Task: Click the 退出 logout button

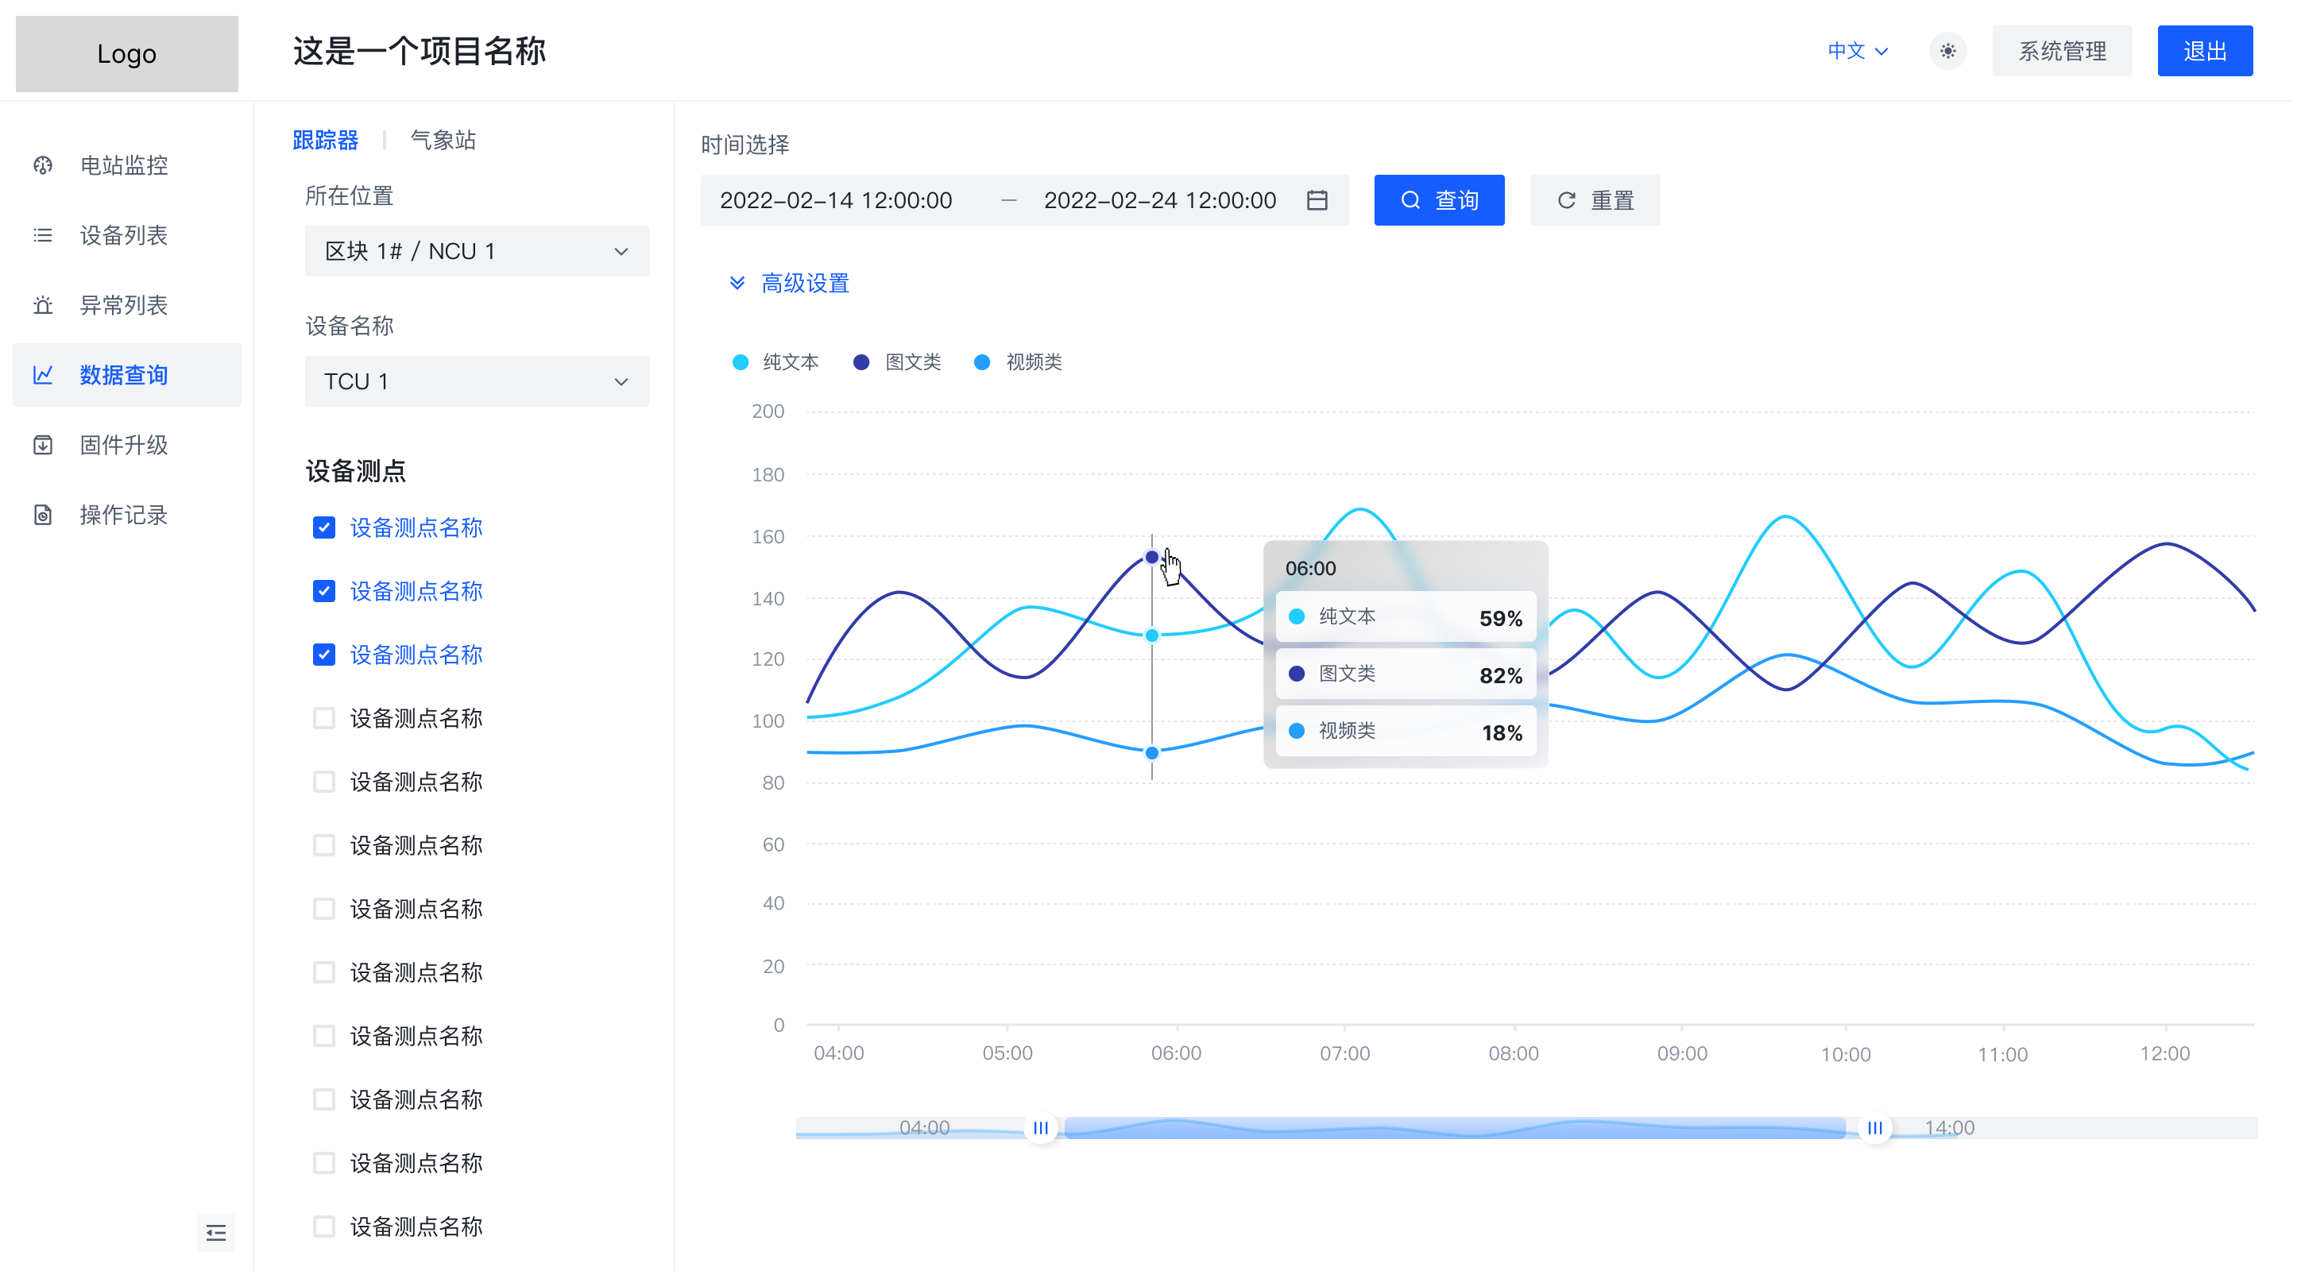Action: pyautogui.click(x=2205, y=51)
